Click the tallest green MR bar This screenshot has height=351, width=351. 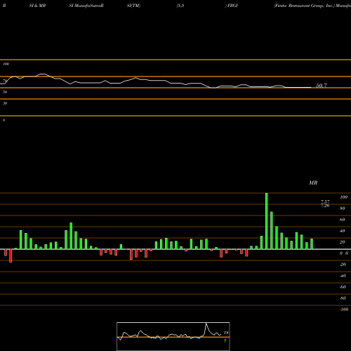pyautogui.click(x=266, y=221)
